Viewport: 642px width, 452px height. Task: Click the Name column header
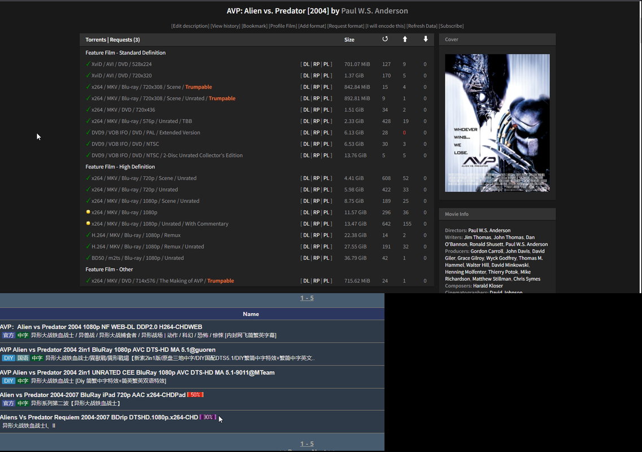[x=251, y=314]
